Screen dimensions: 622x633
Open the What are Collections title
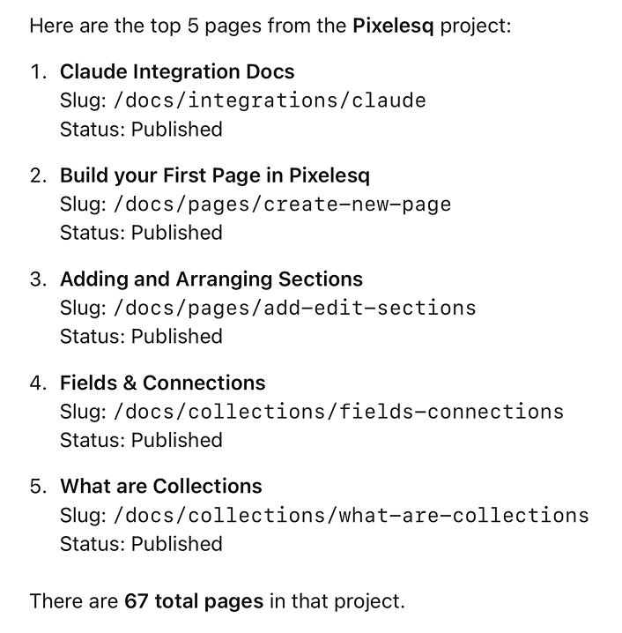point(160,486)
